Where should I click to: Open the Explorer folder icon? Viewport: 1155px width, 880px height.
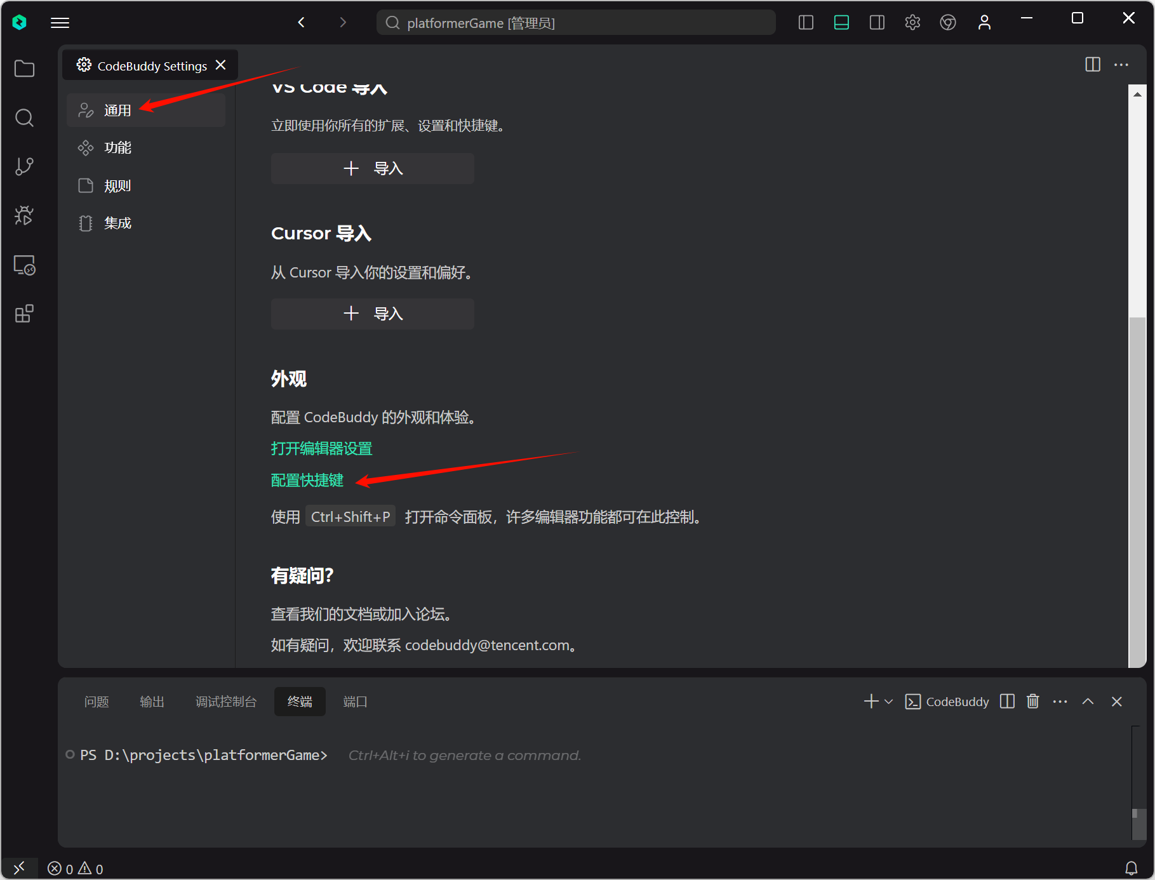pyautogui.click(x=24, y=69)
